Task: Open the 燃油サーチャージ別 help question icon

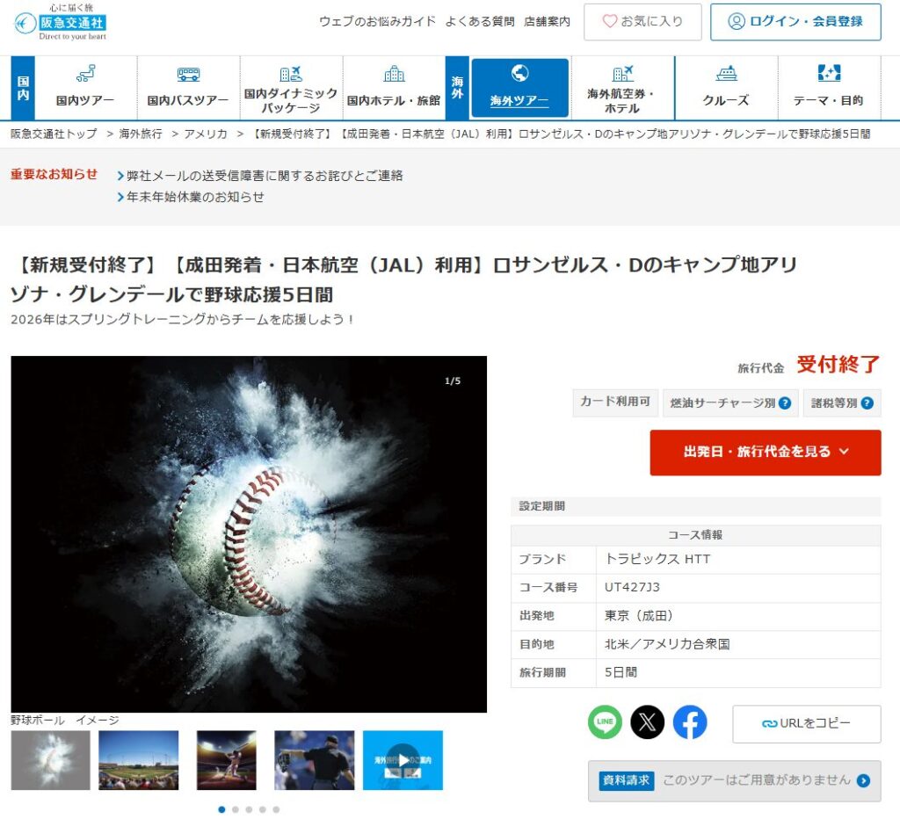Action: [x=785, y=403]
